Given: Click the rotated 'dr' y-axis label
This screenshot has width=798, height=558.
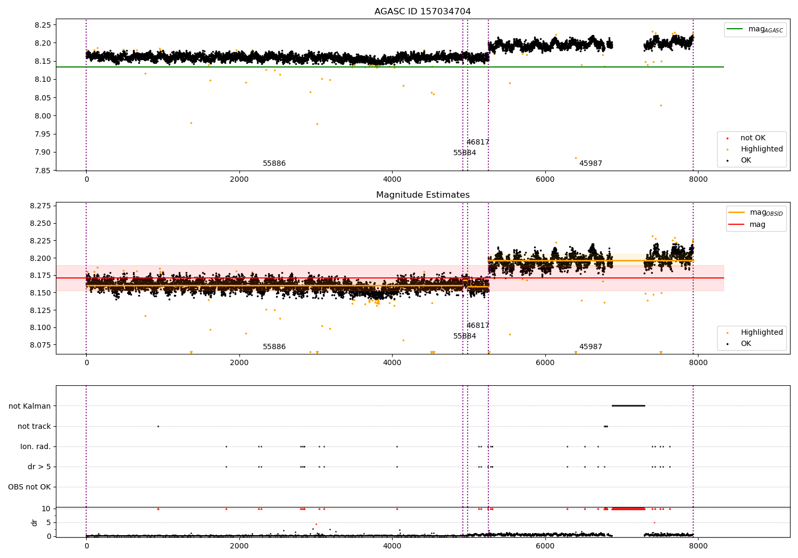Looking at the screenshot, I should [x=35, y=522].
